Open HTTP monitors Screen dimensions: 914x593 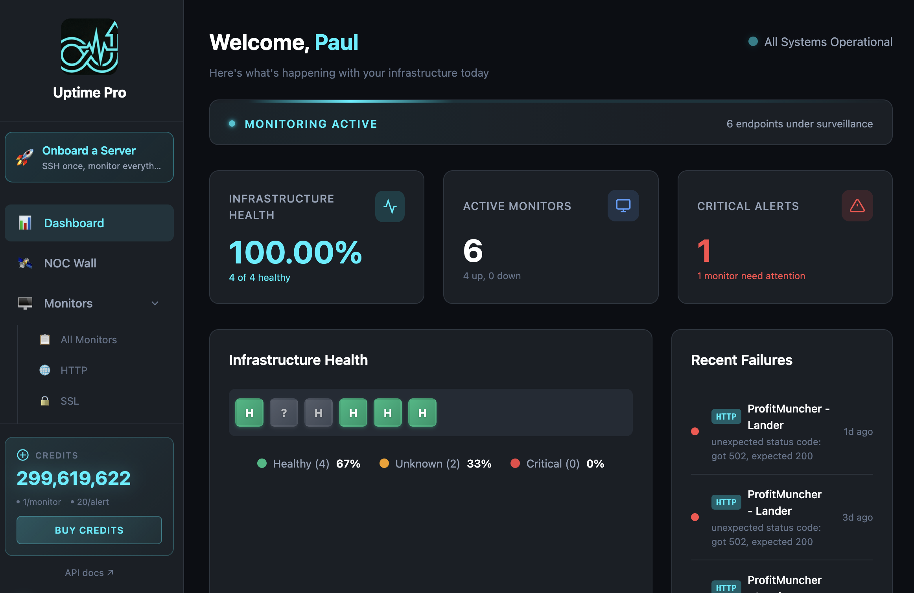click(x=74, y=370)
